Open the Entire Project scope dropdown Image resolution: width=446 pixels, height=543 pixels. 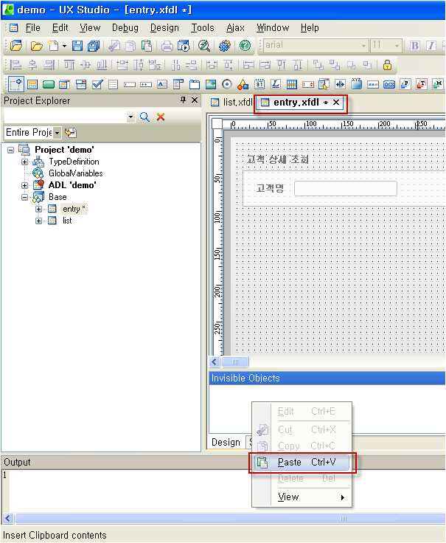click(x=57, y=133)
